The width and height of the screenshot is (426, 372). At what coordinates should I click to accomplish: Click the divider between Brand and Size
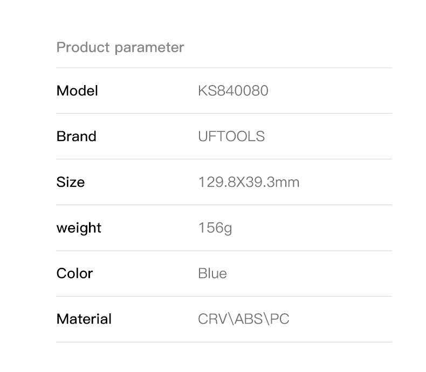pos(224,159)
